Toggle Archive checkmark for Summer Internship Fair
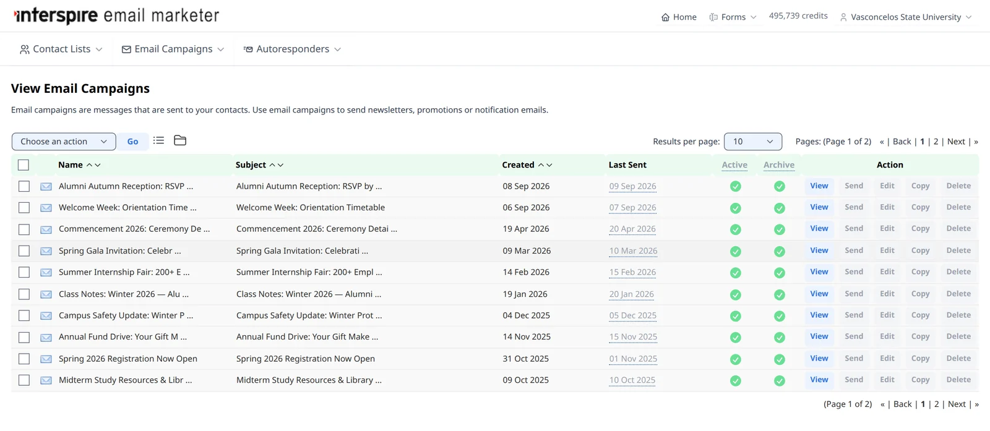Viewport: 990px width, 431px height. pyautogui.click(x=779, y=273)
